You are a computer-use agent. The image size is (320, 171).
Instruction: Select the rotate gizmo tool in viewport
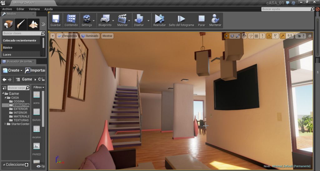[232, 36]
